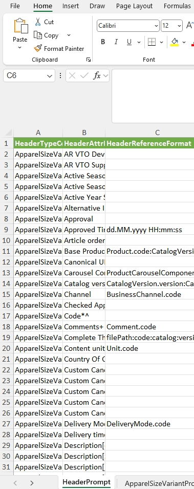Select the Channel cell in column B
Viewport: 194px width, 489px height.
[84, 294]
